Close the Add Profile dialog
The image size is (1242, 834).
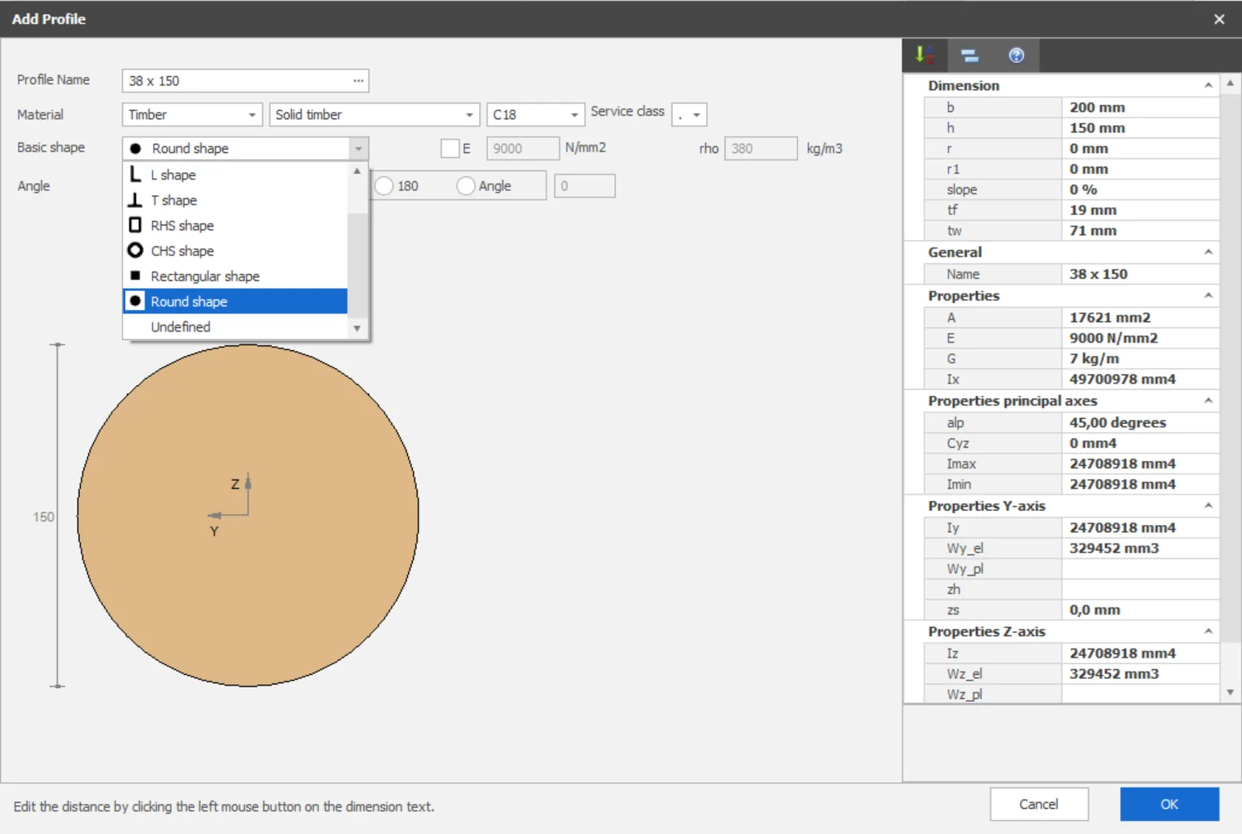pyautogui.click(x=1219, y=19)
